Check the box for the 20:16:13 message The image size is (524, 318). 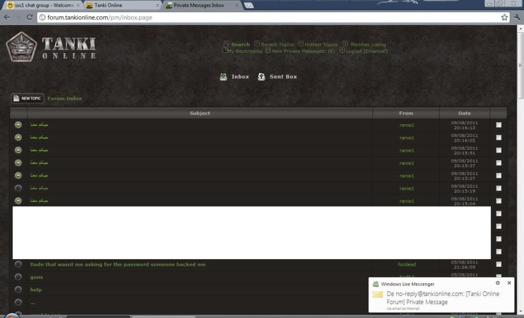498,125
